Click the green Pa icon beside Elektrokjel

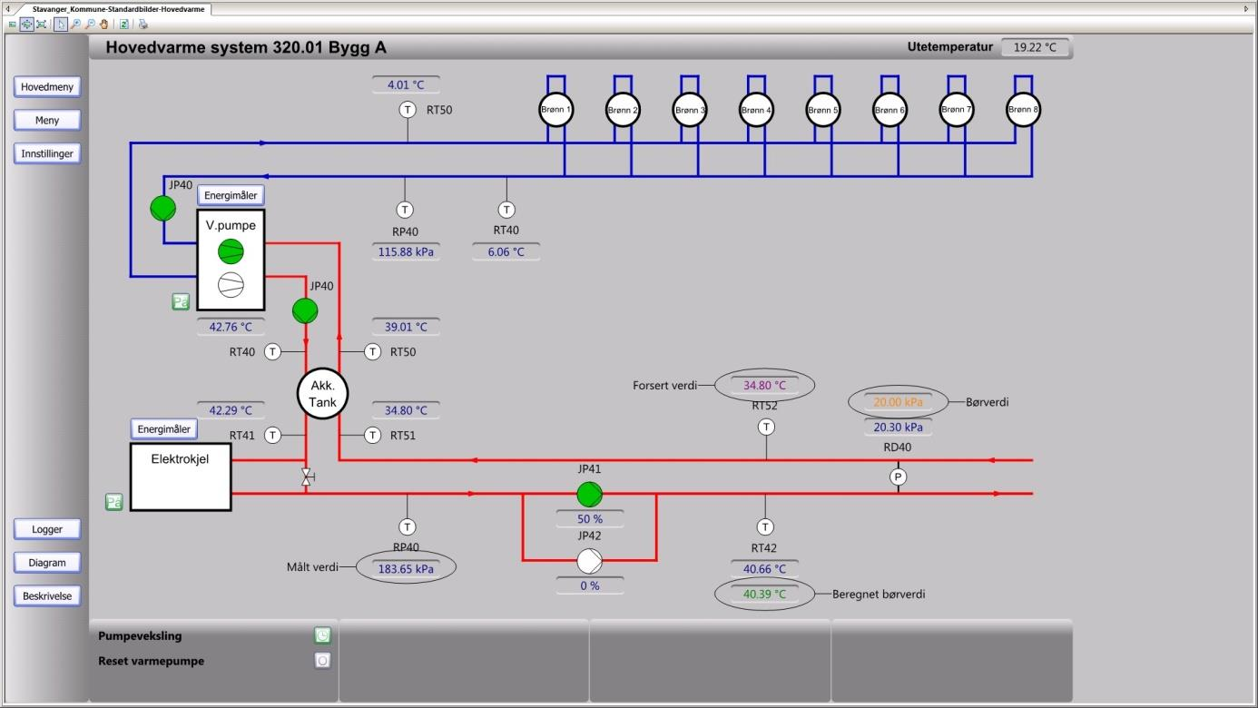coord(113,502)
